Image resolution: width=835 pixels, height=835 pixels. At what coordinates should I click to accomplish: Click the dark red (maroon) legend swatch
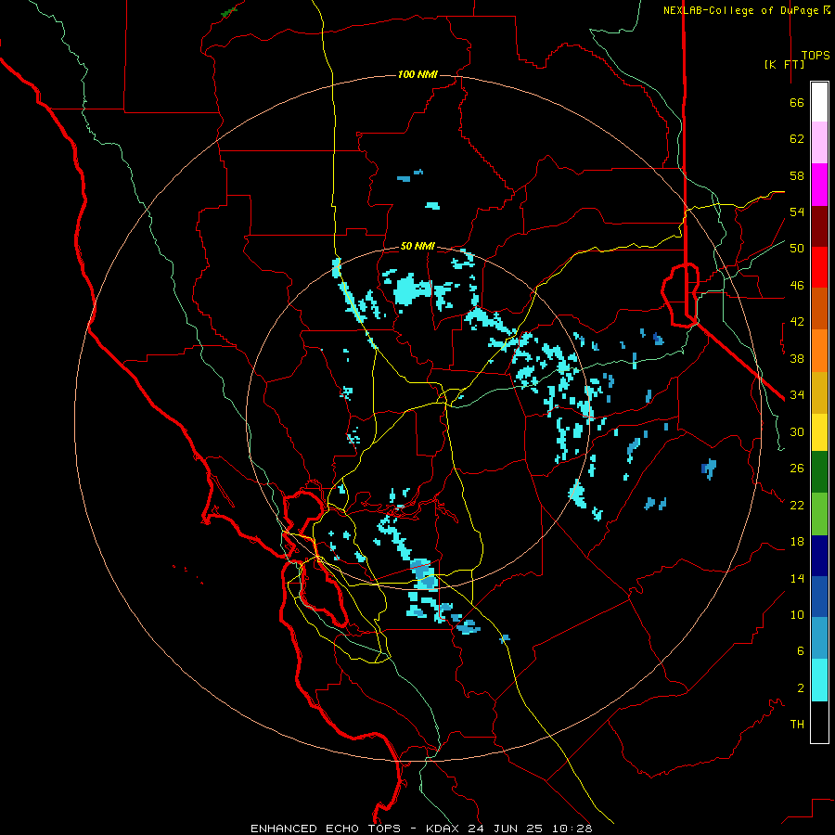[x=819, y=225]
